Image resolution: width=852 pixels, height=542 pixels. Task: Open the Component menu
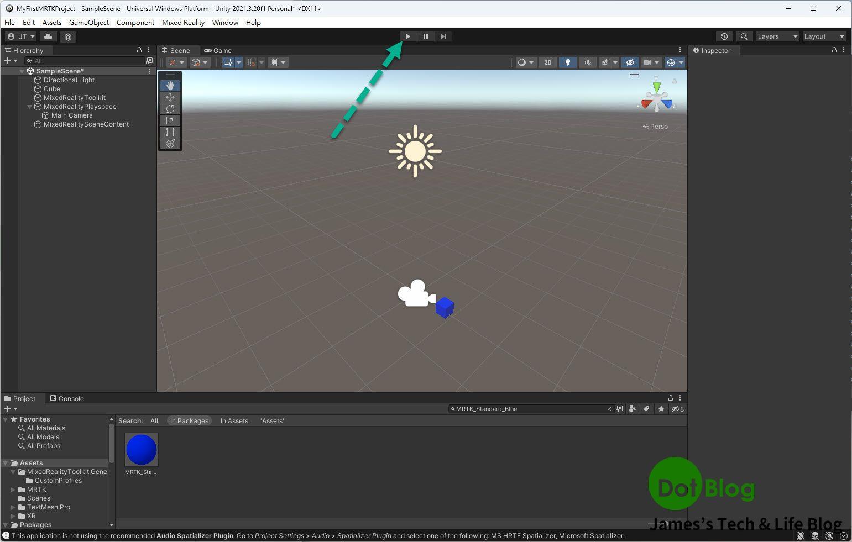[x=135, y=22]
